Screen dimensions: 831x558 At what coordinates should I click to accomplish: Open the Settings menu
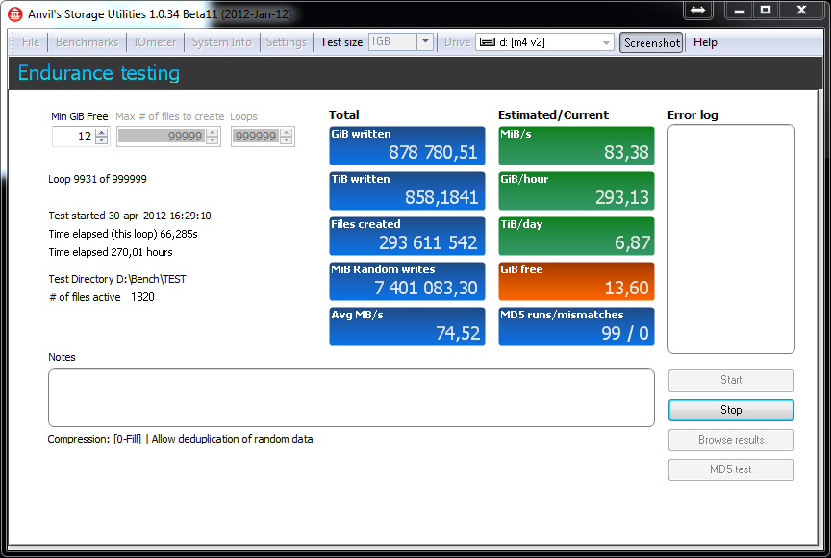[x=287, y=42]
